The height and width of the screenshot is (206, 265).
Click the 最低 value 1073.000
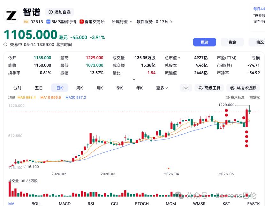(x=95, y=65)
